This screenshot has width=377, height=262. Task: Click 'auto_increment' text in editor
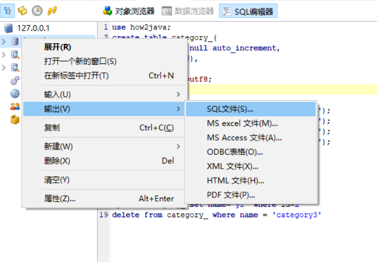pos(244,48)
